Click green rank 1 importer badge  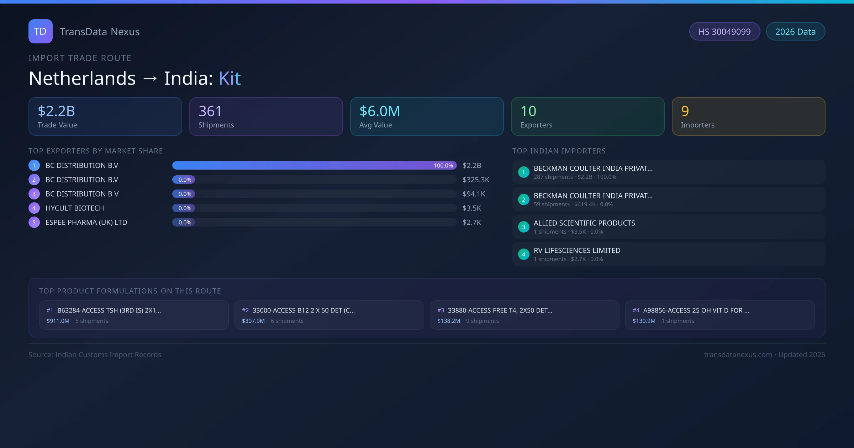point(523,172)
